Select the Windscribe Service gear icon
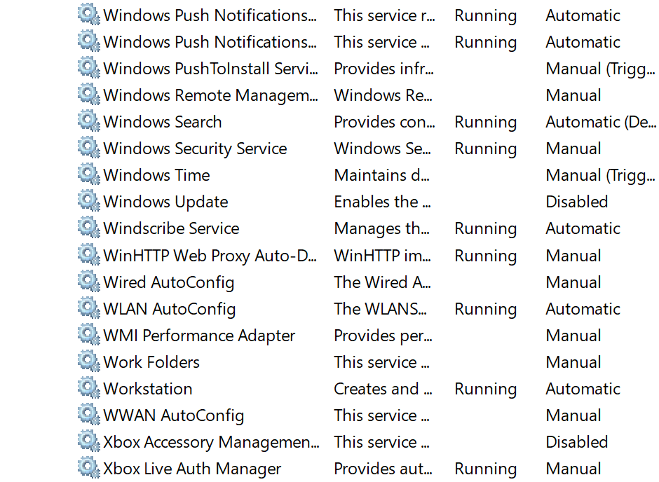Screen dimensions: 659x482 [x=88, y=228]
